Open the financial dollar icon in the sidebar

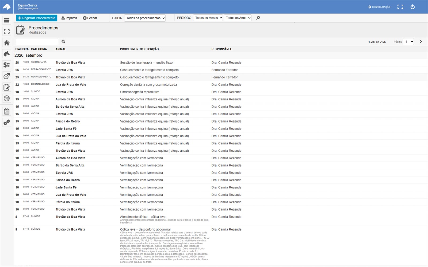7,65
